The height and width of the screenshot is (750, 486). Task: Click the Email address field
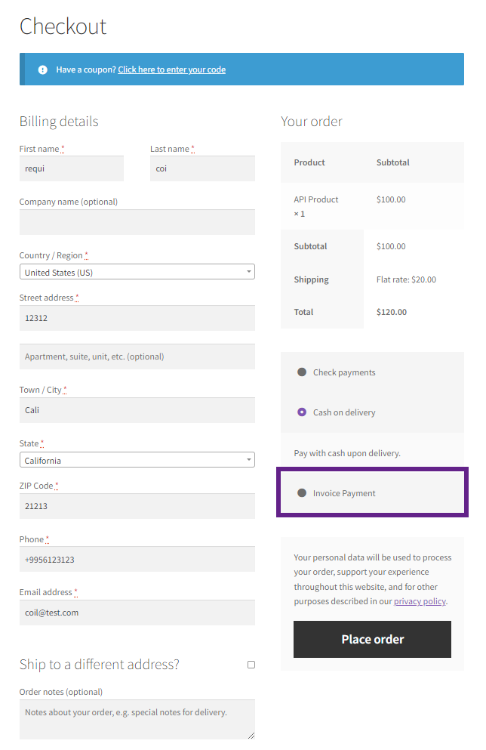[x=137, y=613]
